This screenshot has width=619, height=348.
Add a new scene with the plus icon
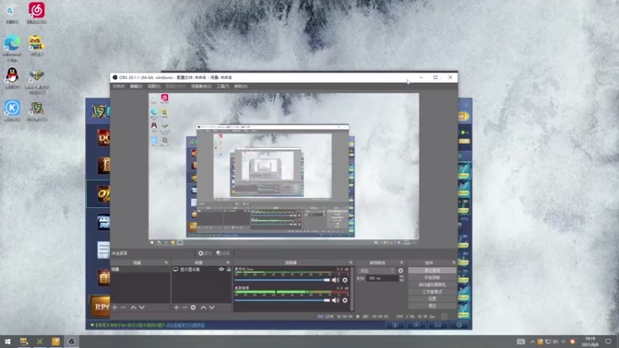coord(115,307)
